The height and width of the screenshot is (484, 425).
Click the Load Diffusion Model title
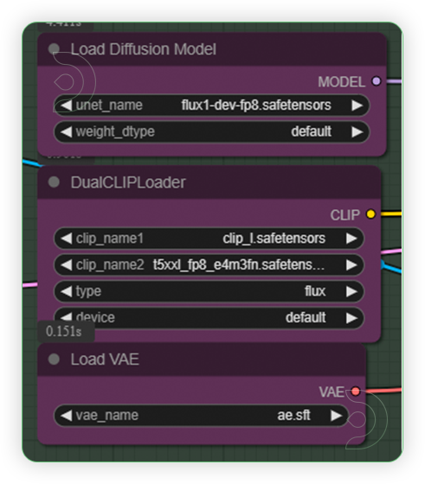[x=143, y=49]
